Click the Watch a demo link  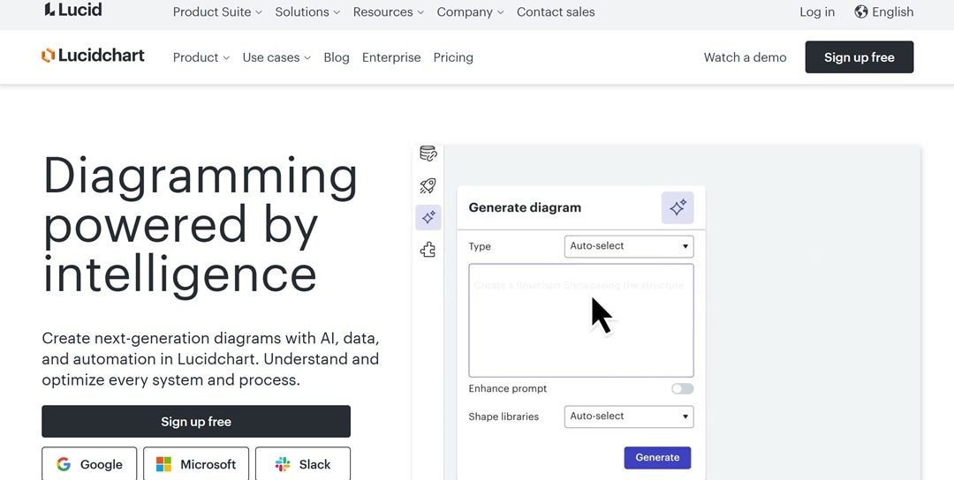point(745,57)
